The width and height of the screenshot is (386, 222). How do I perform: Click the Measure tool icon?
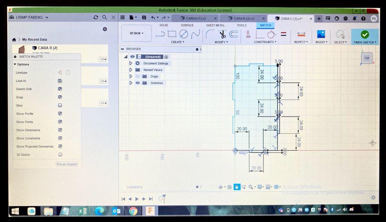point(301,34)
